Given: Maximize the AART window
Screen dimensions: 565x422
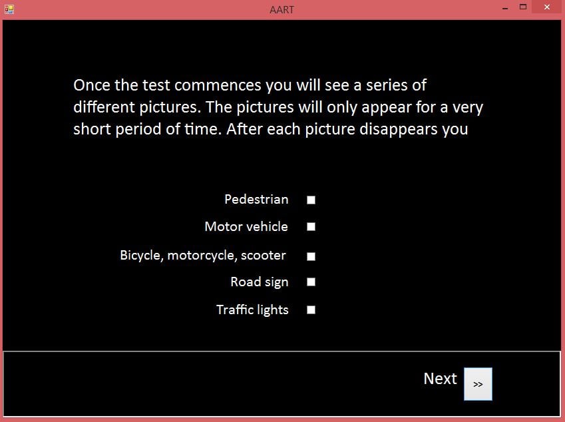Looking at the screenshot, I should click(523, 8).
